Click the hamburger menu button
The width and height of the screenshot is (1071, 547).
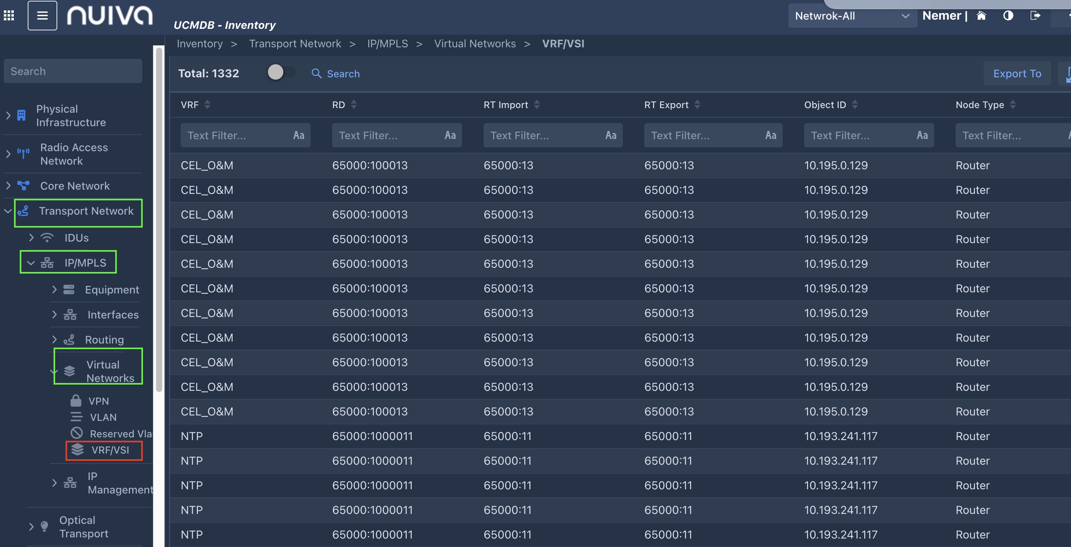tap(42, 16)
